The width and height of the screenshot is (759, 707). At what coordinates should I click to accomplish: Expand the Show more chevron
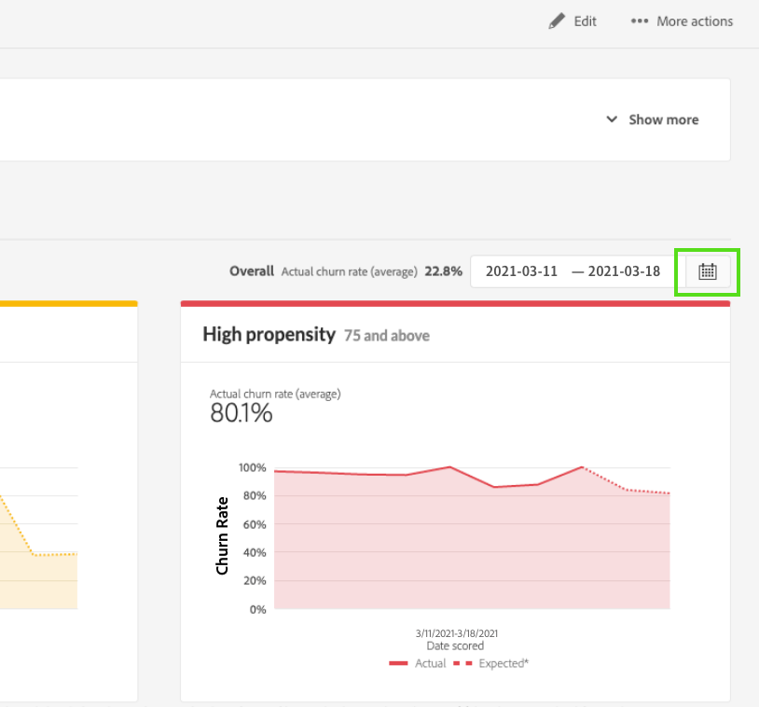pyautogui.click(x=612, y=119)
